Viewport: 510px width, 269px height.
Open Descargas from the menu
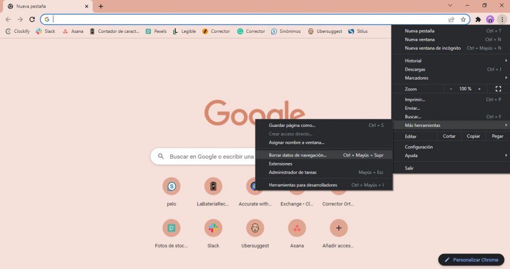[x=450, y=69]
